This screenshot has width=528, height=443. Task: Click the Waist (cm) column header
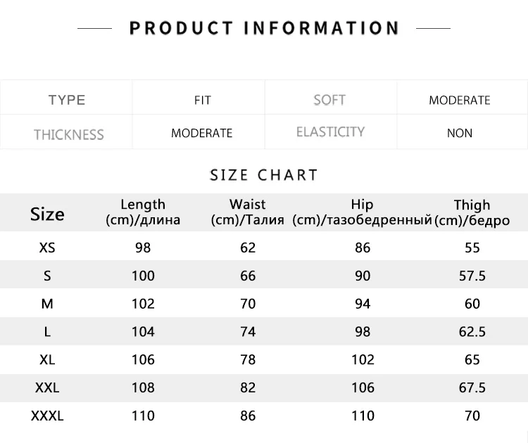click(x=248, y=212)
